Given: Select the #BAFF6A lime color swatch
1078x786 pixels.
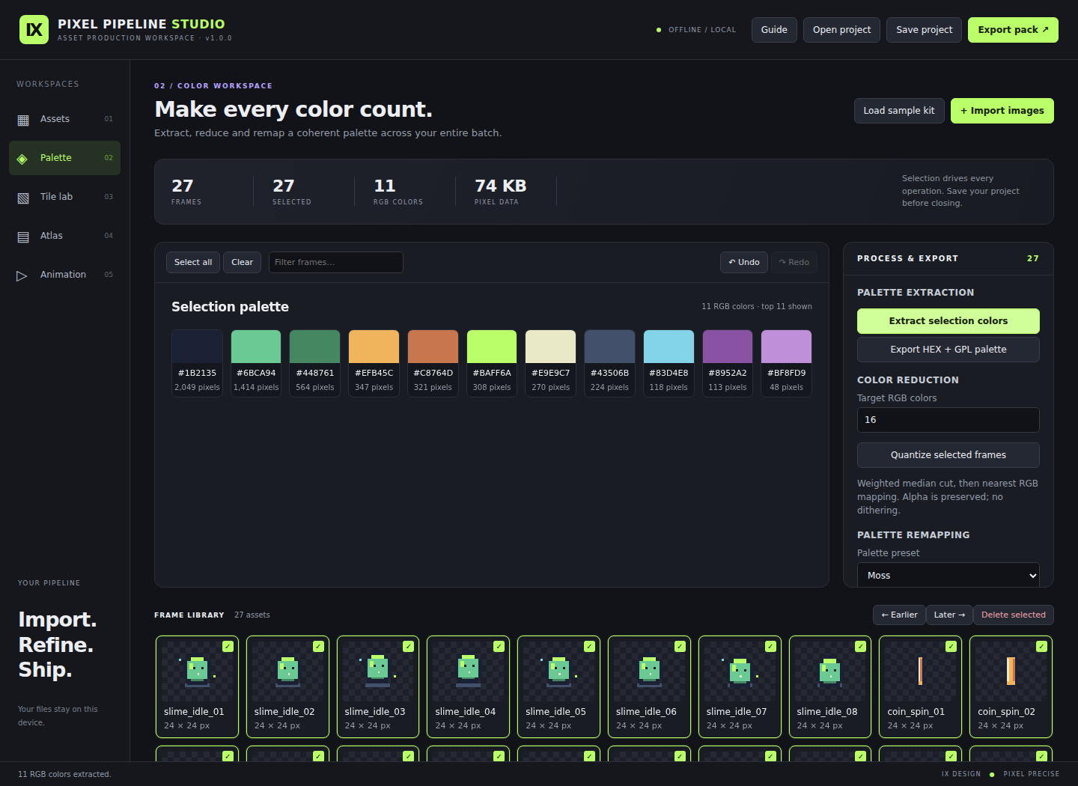Looking at the screenshot, I should [492, 363].
